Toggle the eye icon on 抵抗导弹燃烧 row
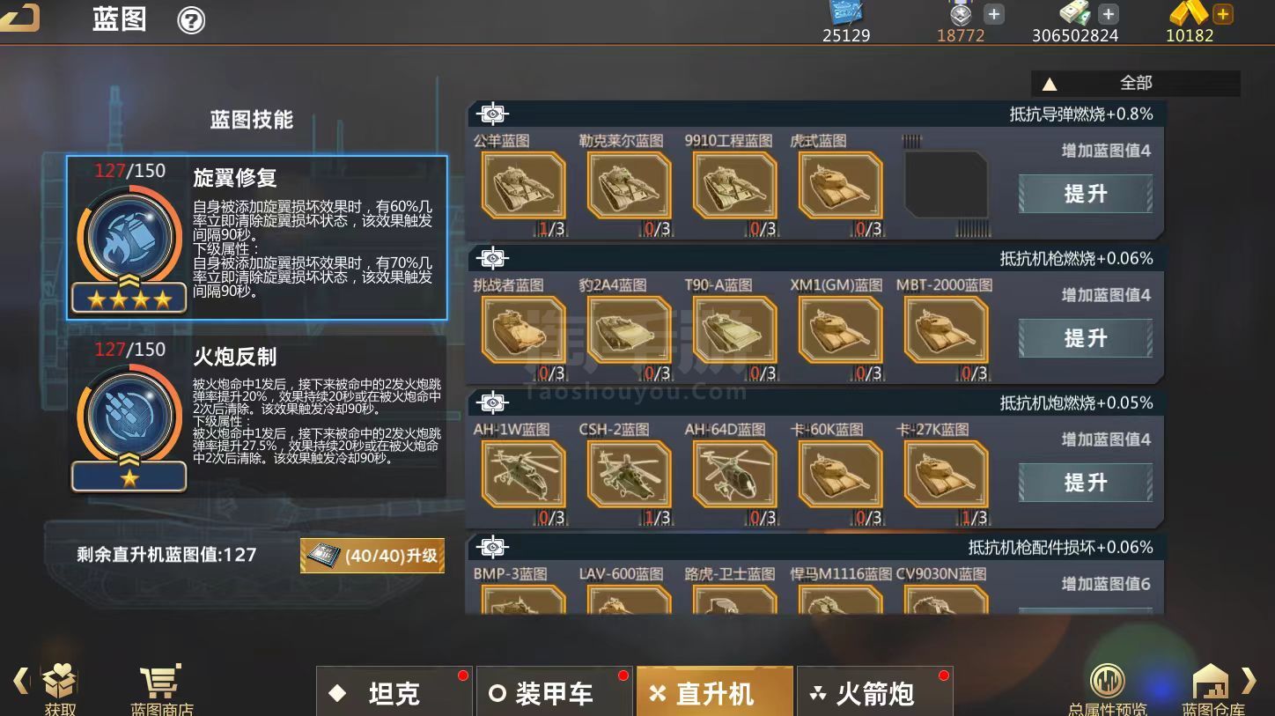Screen dimensions: 1275x716 coord(493,114)
